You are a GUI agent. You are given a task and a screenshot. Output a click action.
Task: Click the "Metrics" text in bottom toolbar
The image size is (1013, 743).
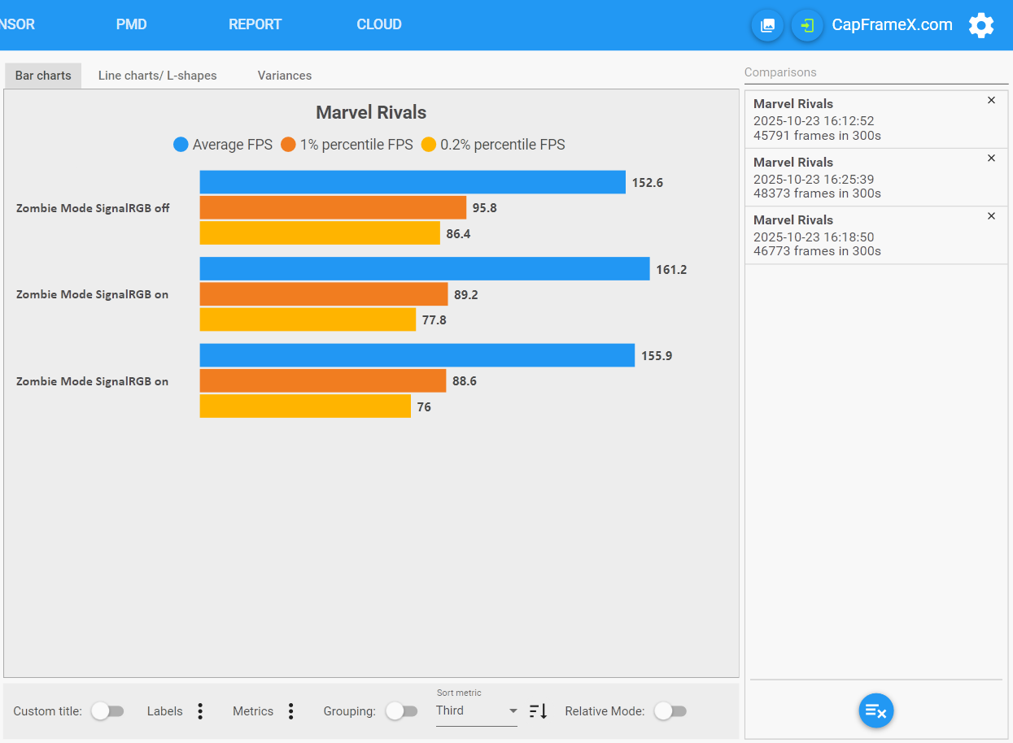click(253, 711)
